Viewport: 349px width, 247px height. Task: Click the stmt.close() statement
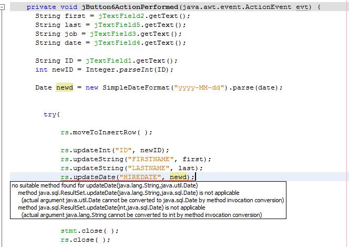[x=89, y=231]
